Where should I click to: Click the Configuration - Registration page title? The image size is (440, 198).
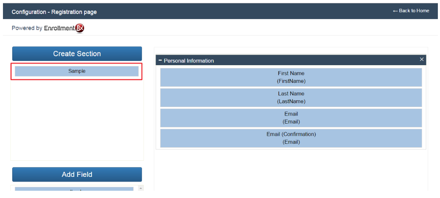pos(54,12)
